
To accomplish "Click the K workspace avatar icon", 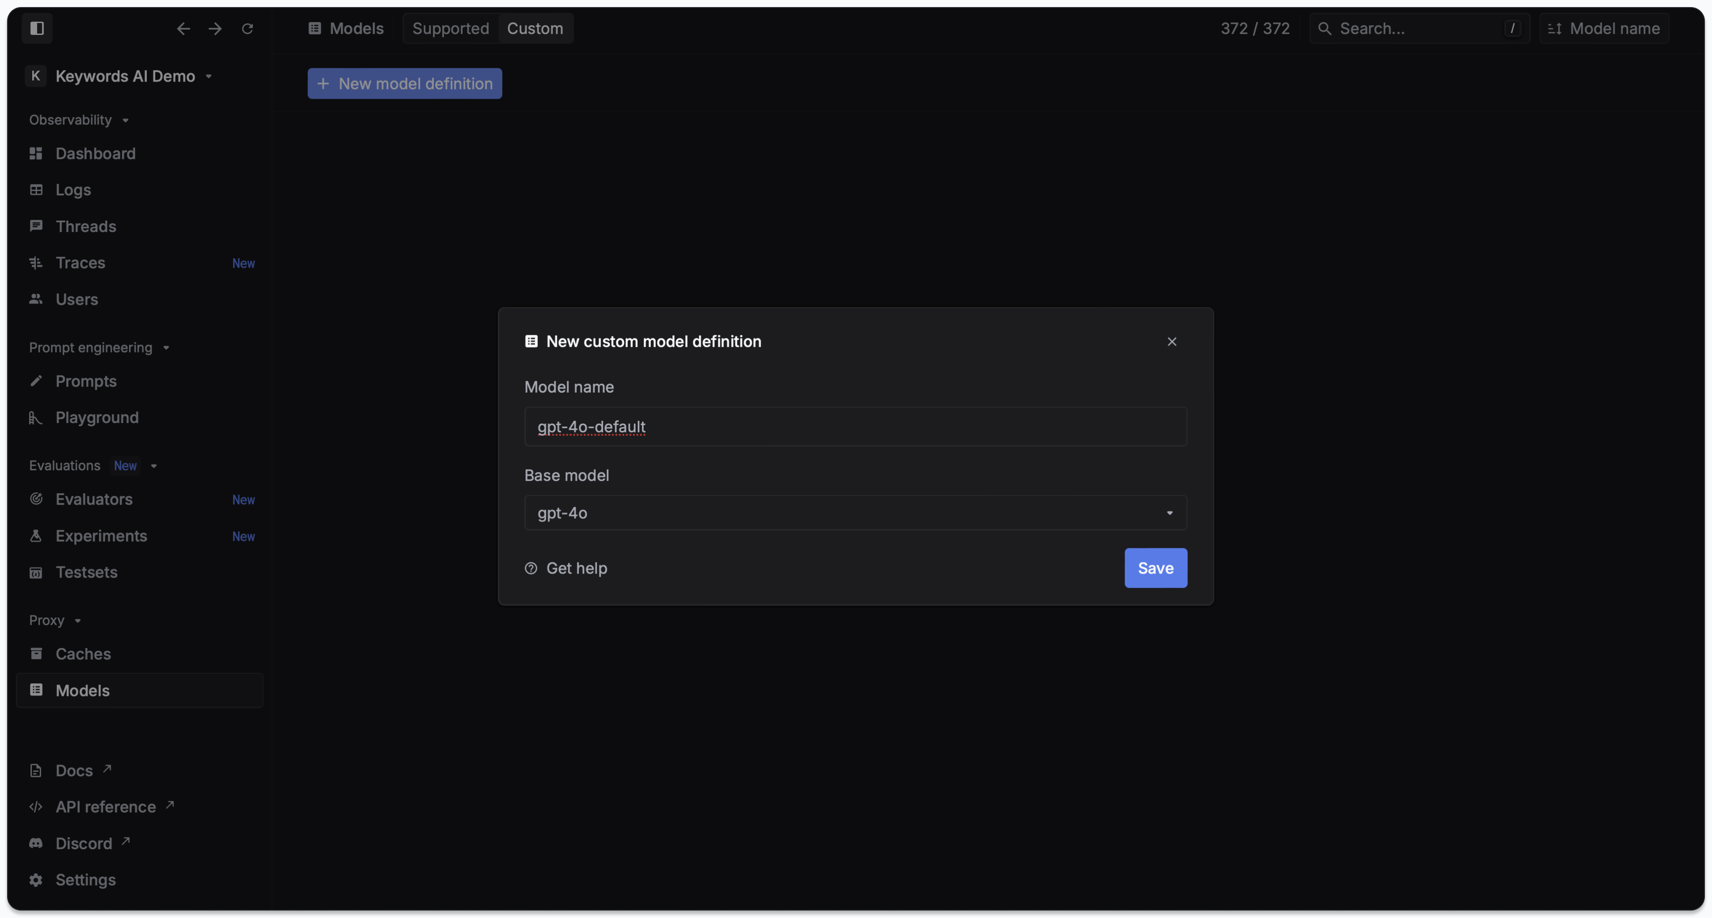I will click(36, 76).
